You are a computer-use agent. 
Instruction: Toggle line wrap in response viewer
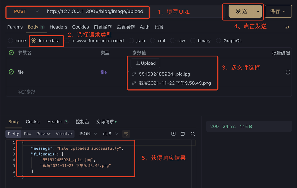coord(126,134)
